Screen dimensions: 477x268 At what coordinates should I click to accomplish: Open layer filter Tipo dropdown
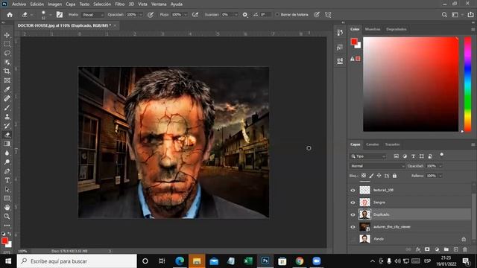coord(368,156)
